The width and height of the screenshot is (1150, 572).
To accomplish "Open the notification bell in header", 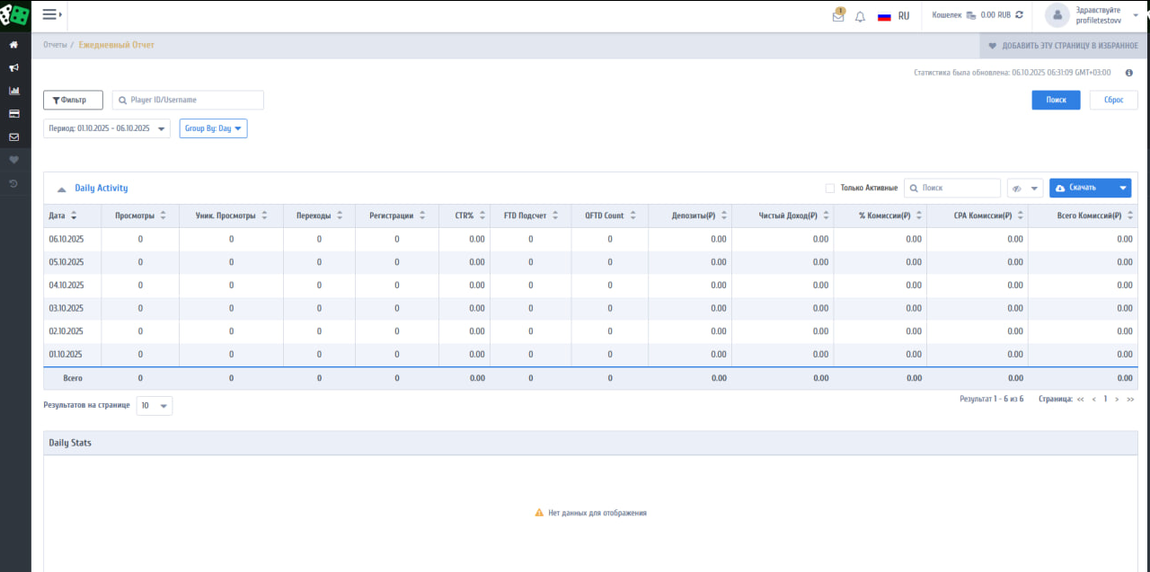I will pos(860,16).
